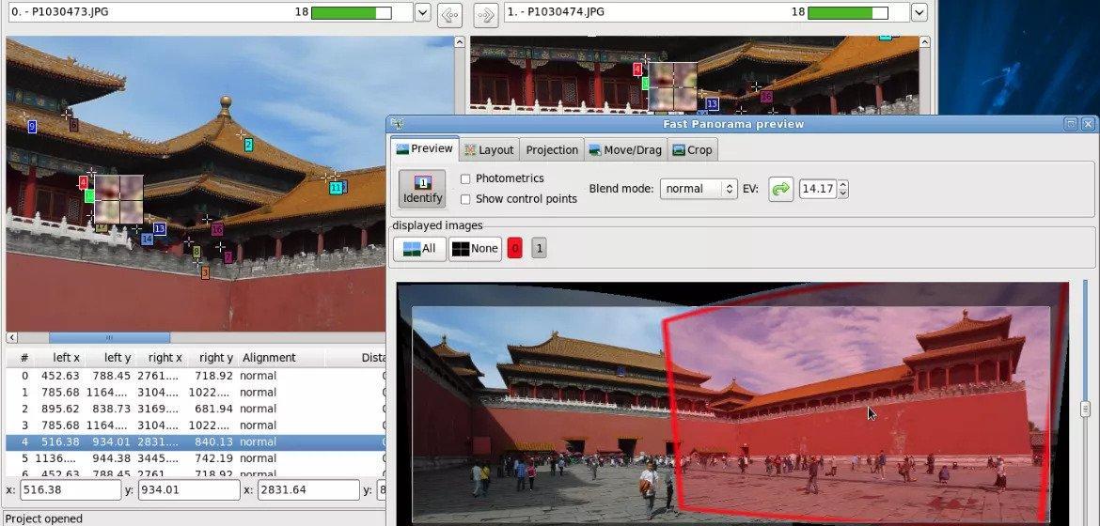Toggle image 0 red display button

(514, 249)
